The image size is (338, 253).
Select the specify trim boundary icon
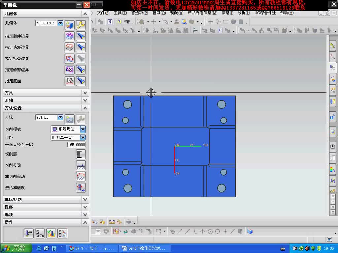pyautogui.click(x=69, y=70)
